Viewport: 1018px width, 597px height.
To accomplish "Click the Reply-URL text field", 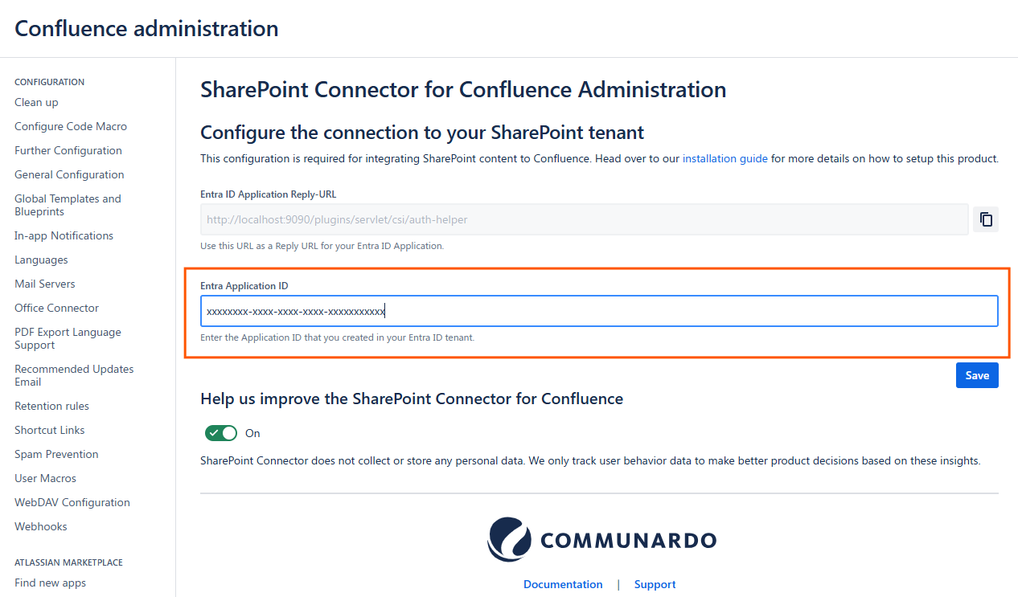I will pos(584,219).
